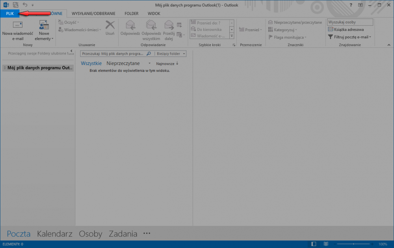Switch to WYSYŁANIE/ODBIERANIE ribbon tab

pos(93,13)
